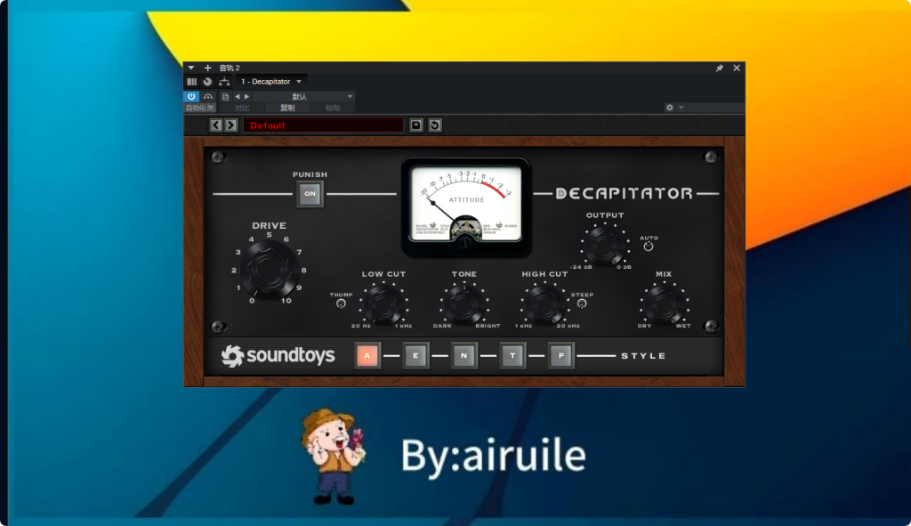911x526 pixels.
Task: Click the DRIVE knob
Action: [x=269, y=270]
